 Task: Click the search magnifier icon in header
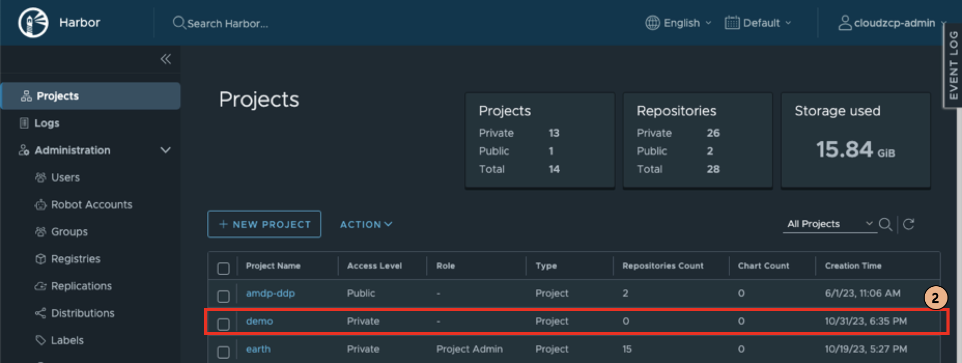(x=179, y=23)
